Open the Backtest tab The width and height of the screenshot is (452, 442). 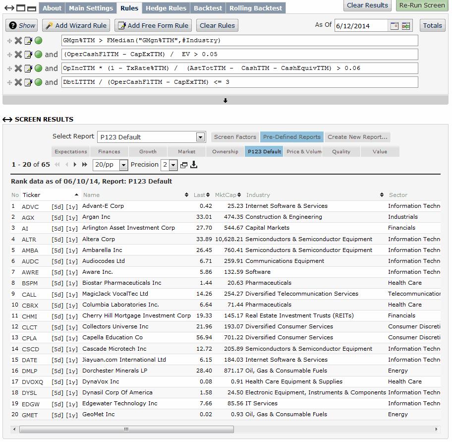(208, 8)
